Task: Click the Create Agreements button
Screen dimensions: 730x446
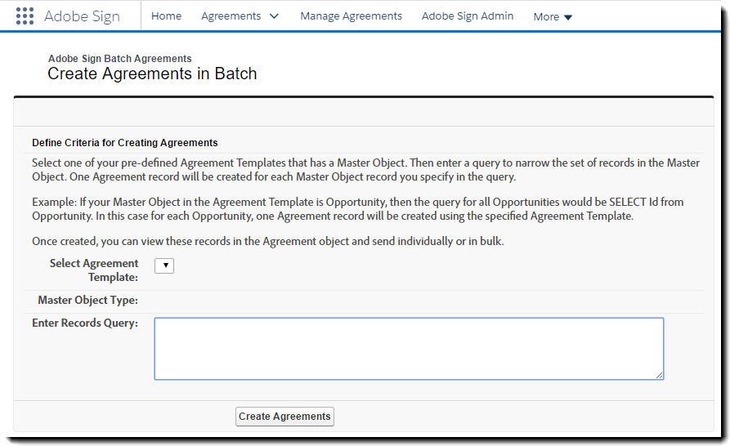Action: [284, 417]
